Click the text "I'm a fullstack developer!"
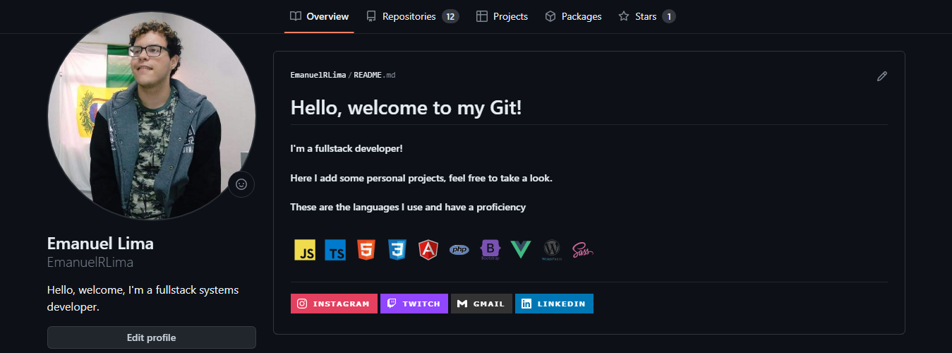 click(347, 149)
